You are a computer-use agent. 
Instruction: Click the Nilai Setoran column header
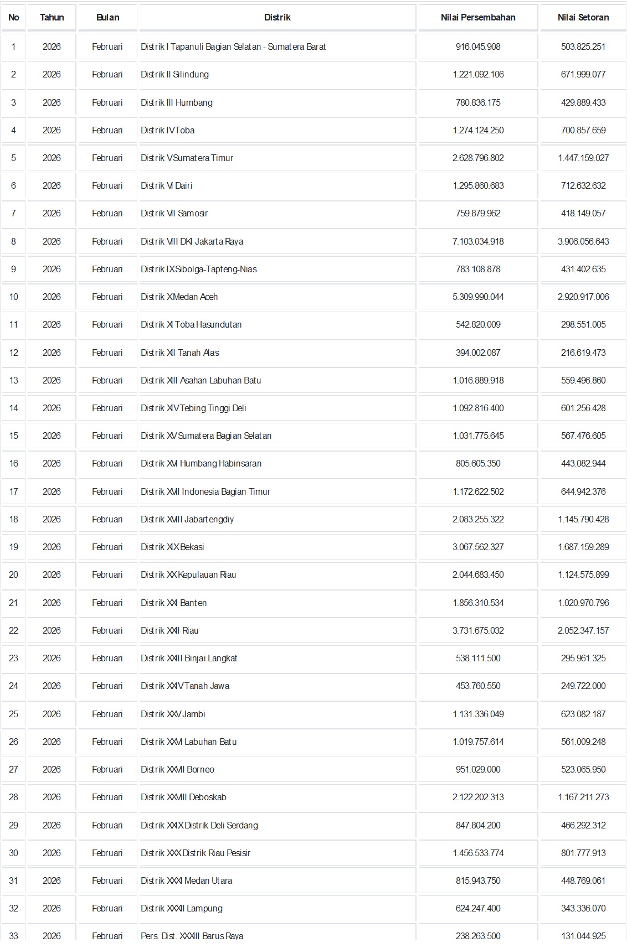tap(583, 17)
